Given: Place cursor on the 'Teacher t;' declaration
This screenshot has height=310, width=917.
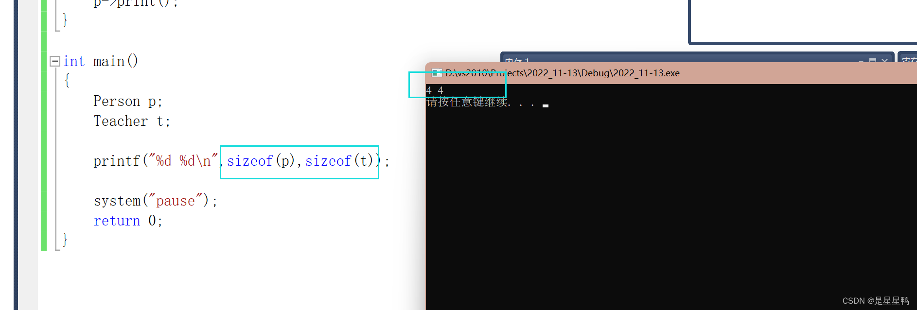Looking at the screenshot, I should [132, 121].
